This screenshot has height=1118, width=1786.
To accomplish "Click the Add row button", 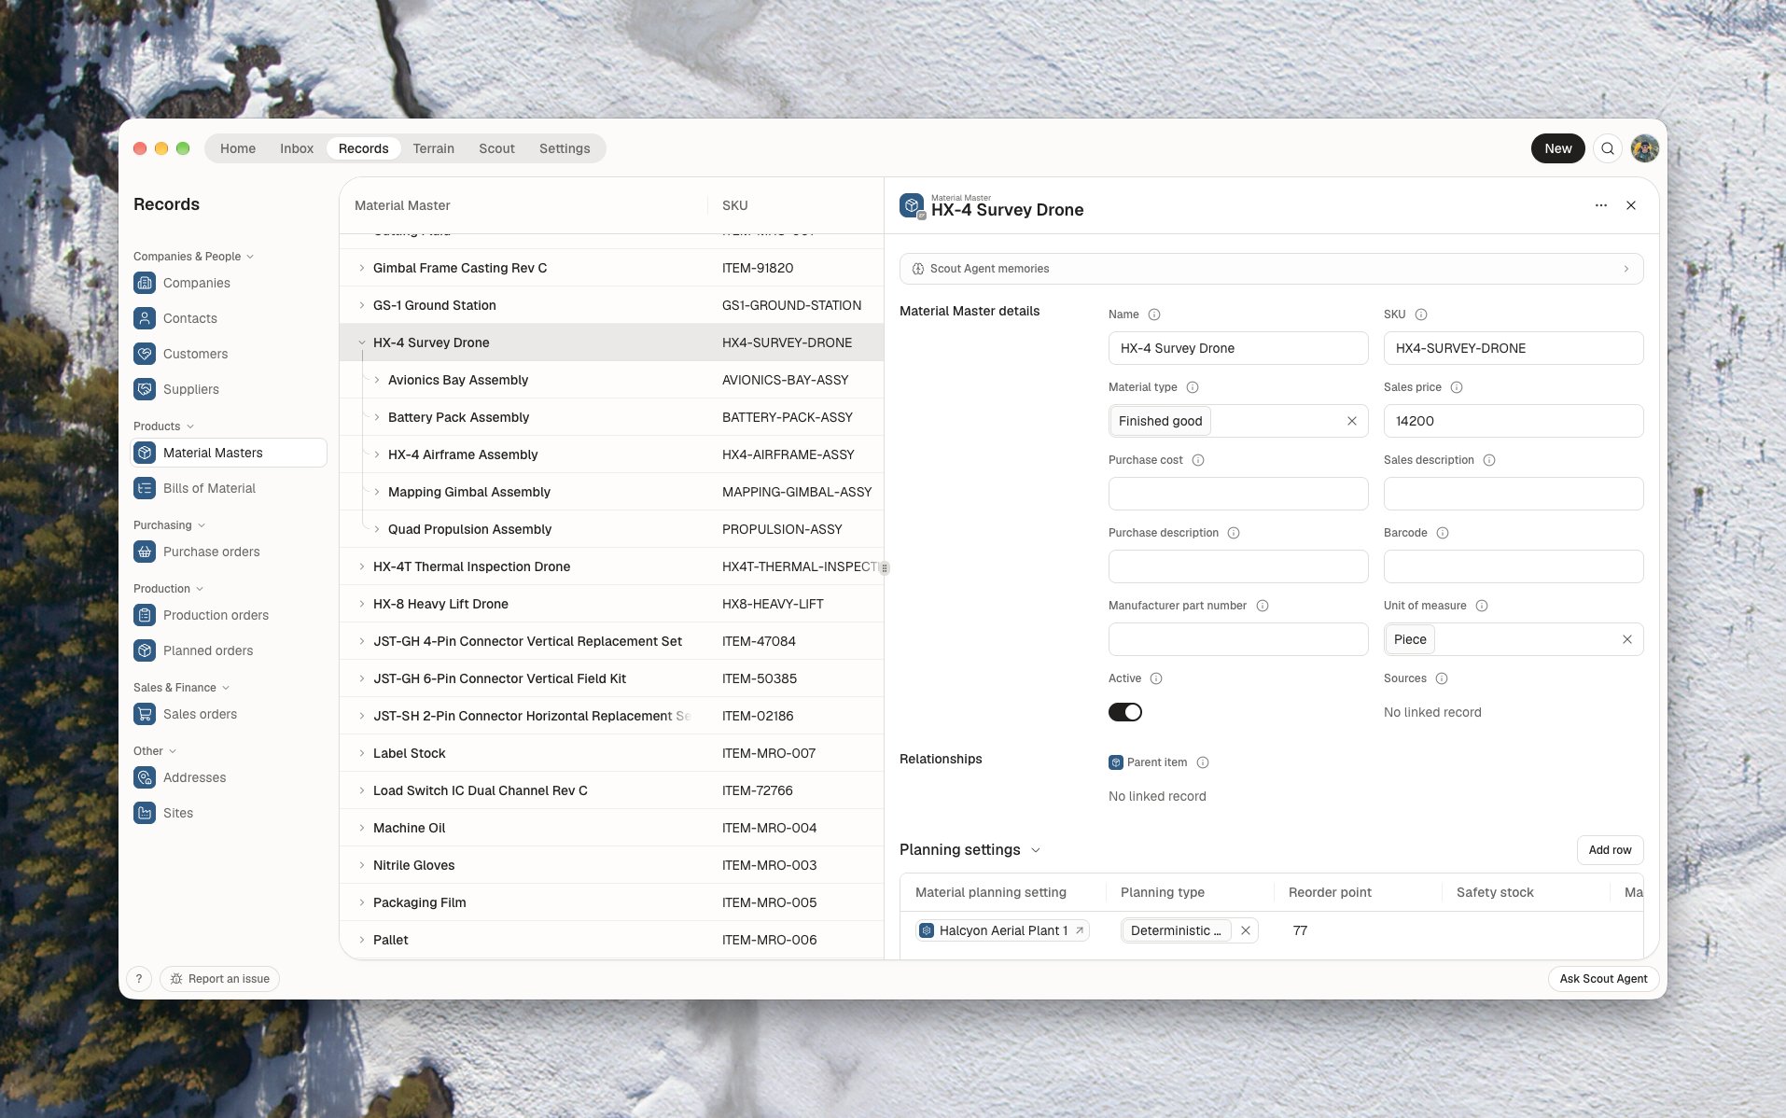I will (x=1611, y=850).
